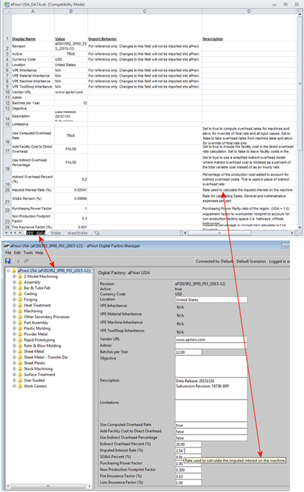Click the Casting folder icon
Image resolution: width=304 pixels, height=492 pixels.
point(20,293)
